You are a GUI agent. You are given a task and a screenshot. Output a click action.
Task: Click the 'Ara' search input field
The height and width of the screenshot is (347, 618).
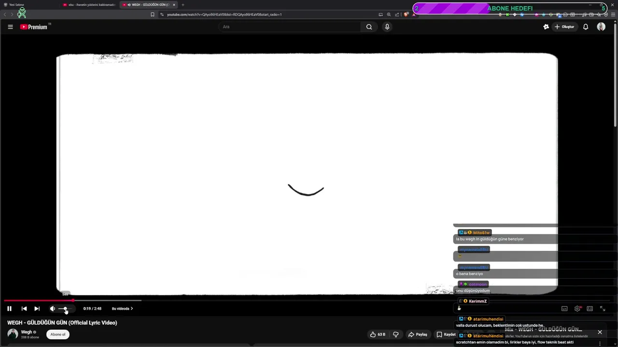[x=290, y=27]
